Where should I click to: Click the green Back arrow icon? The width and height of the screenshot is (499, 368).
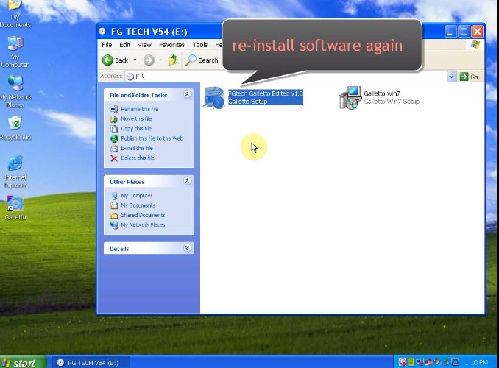pos(107,60)
